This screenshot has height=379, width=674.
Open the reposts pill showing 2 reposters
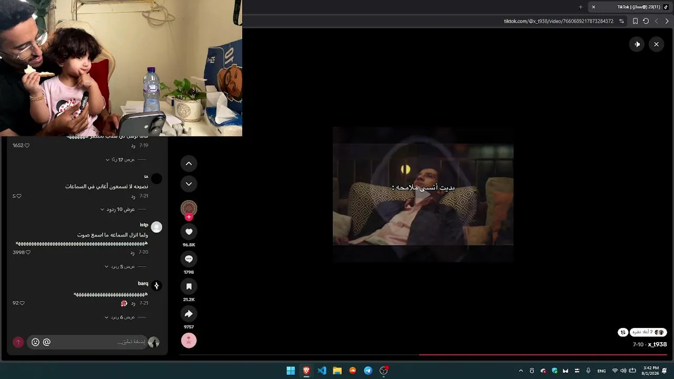tap(649, 332)
